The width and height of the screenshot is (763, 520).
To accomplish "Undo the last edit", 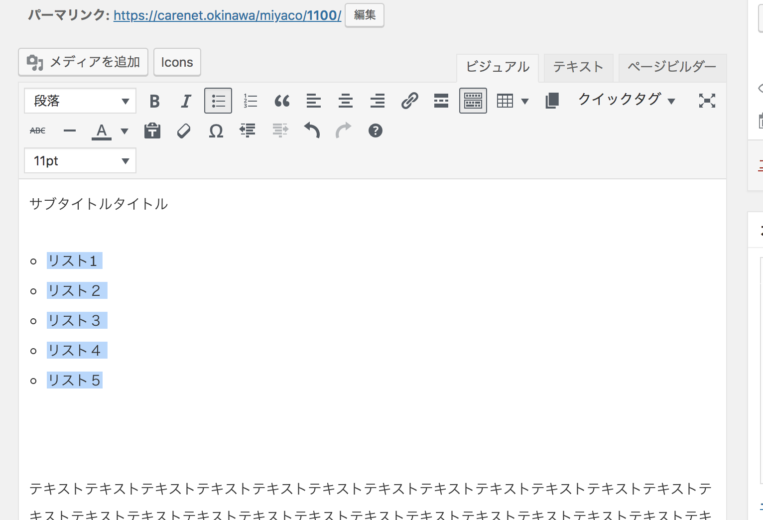I will point(312,131).
